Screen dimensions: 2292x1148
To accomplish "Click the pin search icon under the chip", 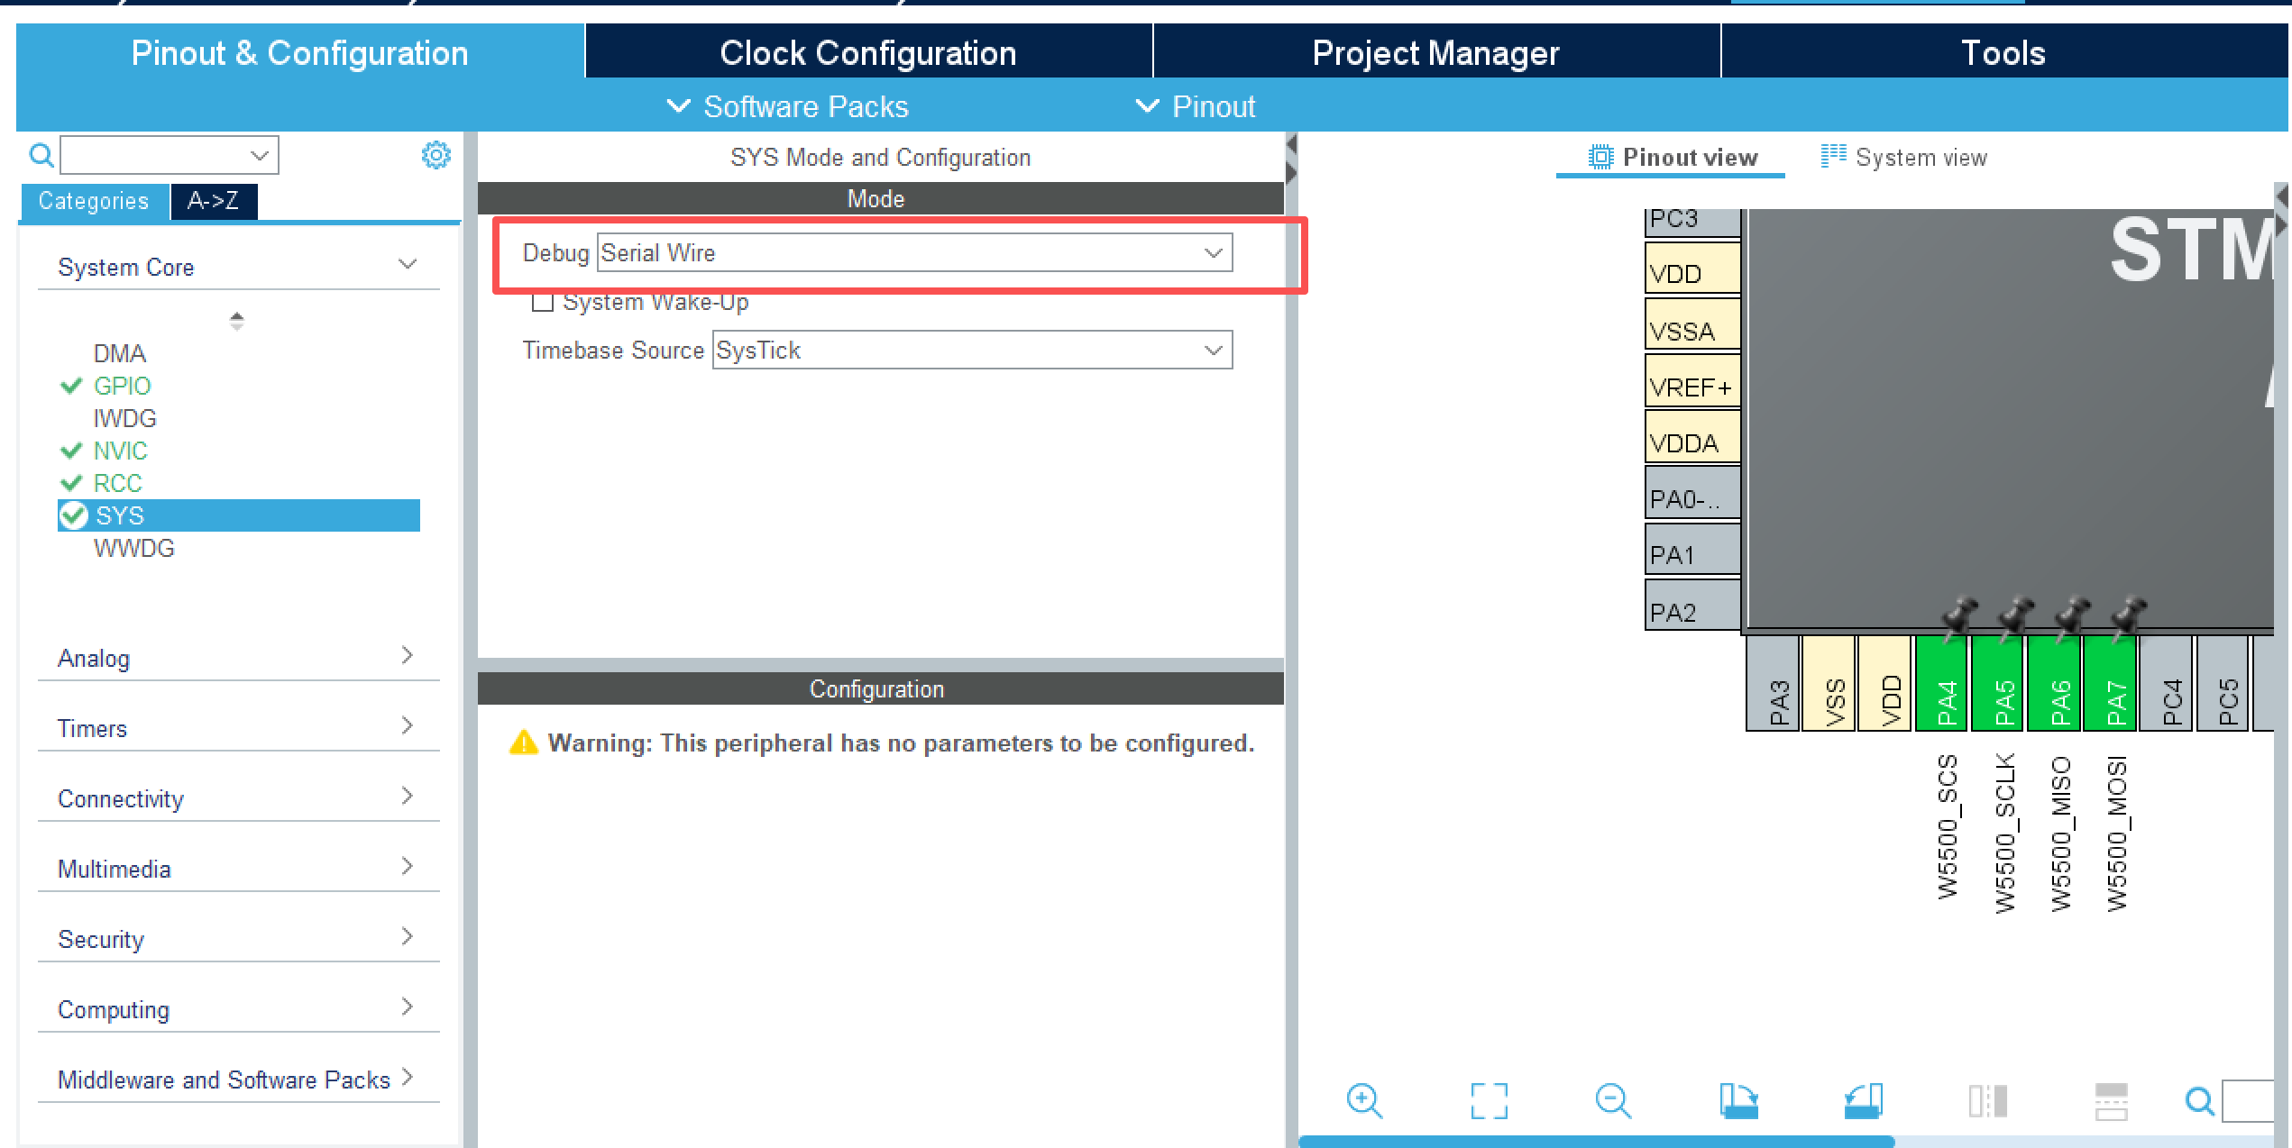I will click(2199, 1101).
